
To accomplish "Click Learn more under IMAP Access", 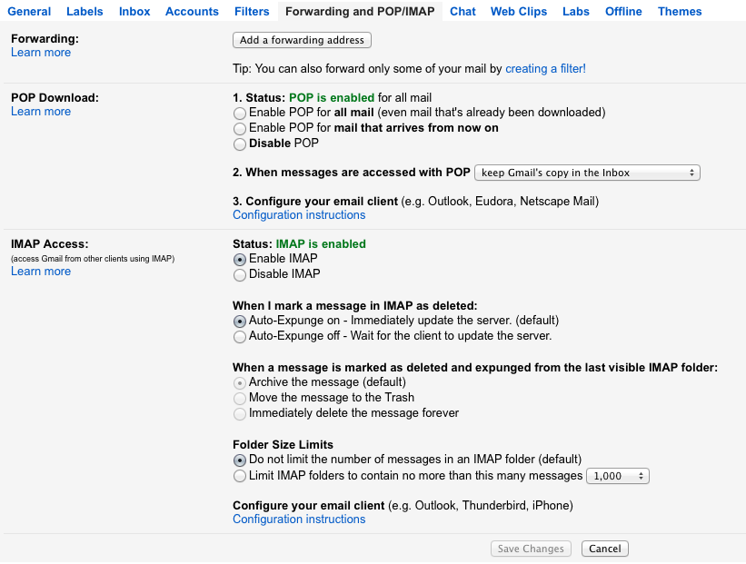I will tap(41, 272).
